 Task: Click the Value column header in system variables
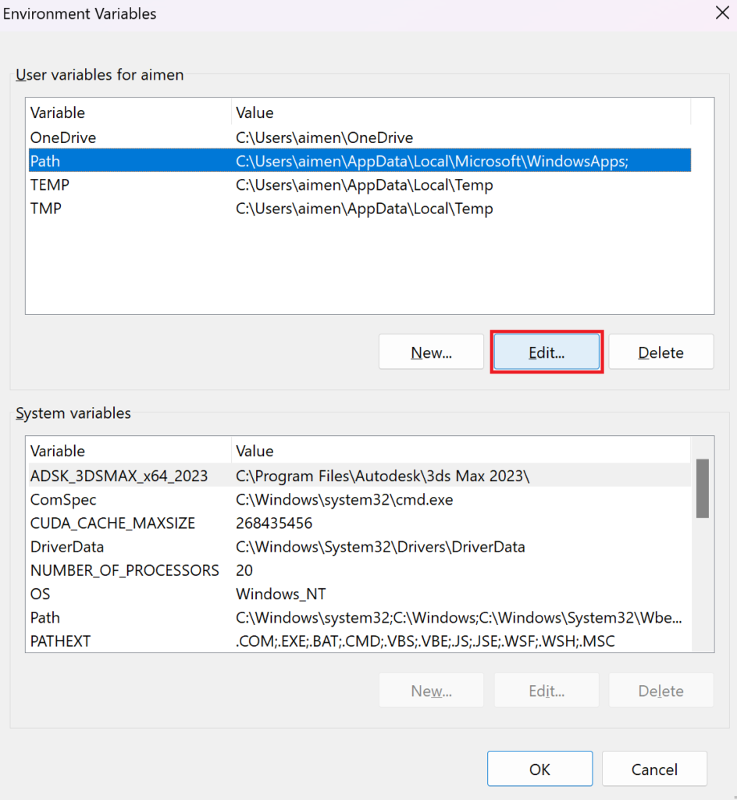[x=251, y=451]
